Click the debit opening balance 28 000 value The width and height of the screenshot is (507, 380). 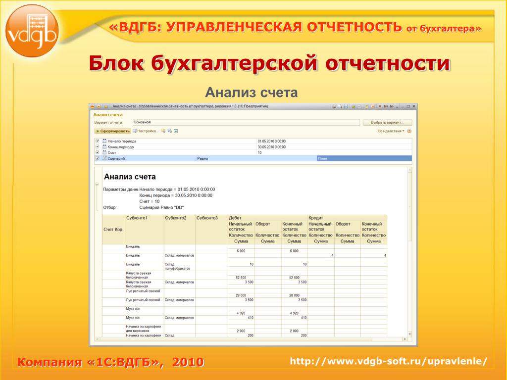click(x=241, y=295)
